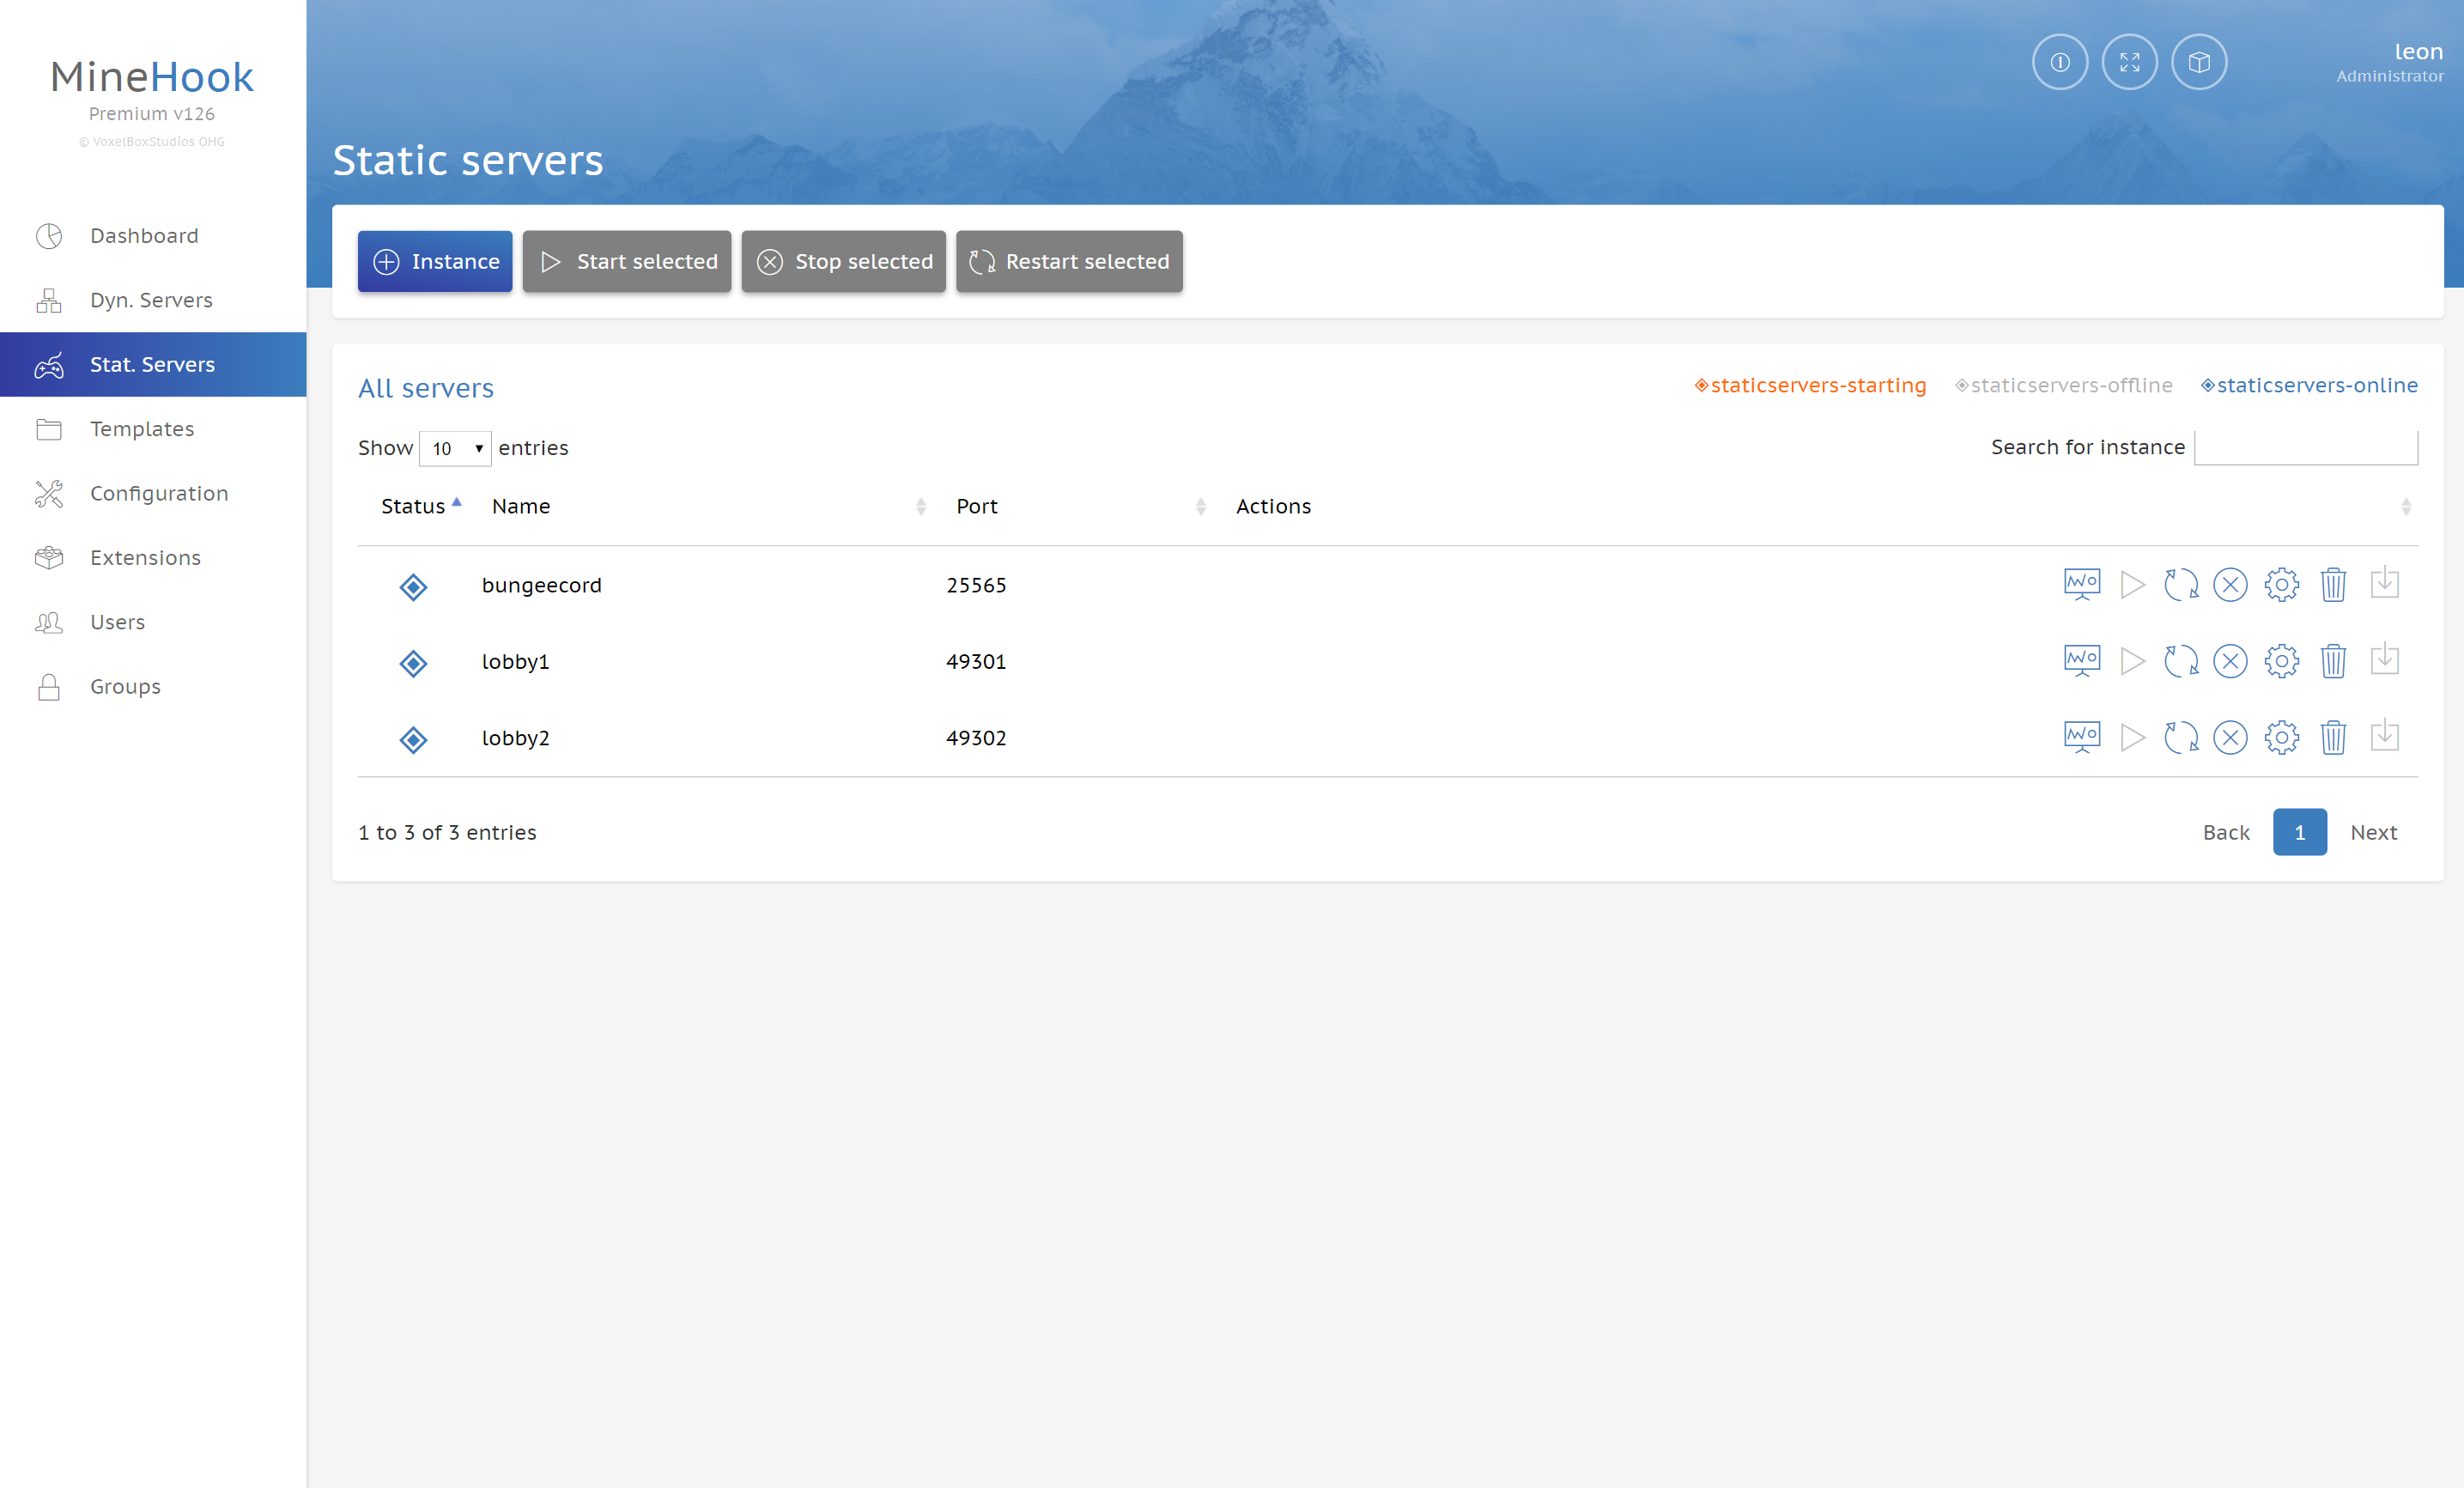Open the console monitor for bungeecord
Image resolution: width=2464 pixels, height=1488 pixels.
pos(2081,584)
